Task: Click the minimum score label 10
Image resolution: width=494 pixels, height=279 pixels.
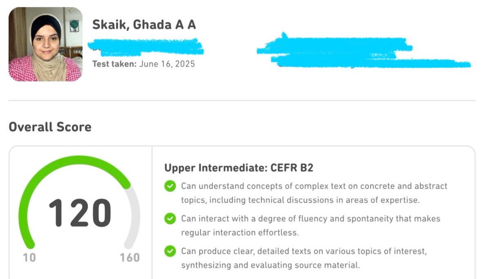Action: pyautogui.click(x=29, y=258)
